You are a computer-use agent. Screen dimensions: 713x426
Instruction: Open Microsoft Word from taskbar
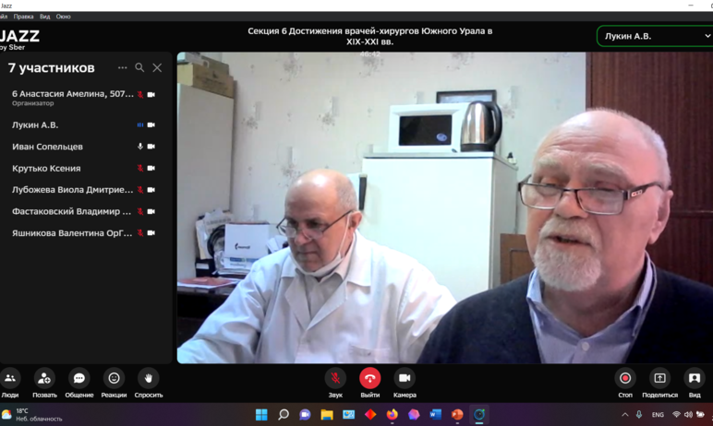click(x=435, y=414)
